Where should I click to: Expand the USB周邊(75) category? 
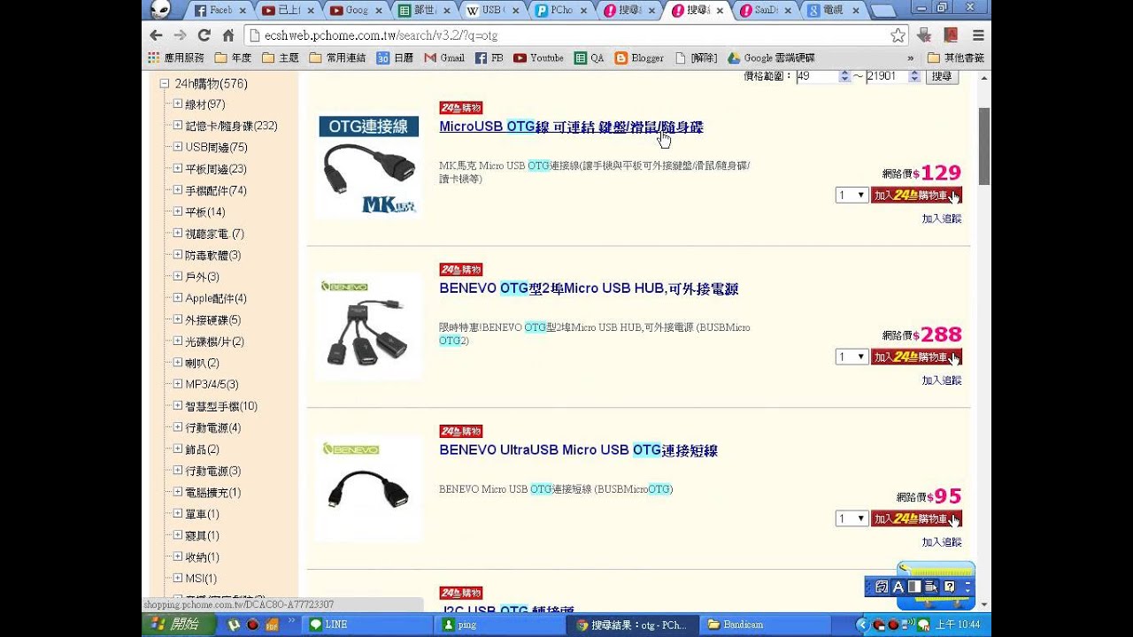point(178,147)
